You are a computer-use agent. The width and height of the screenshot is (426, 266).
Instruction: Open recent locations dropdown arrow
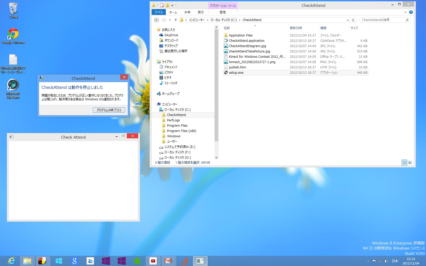click(170, 20)
